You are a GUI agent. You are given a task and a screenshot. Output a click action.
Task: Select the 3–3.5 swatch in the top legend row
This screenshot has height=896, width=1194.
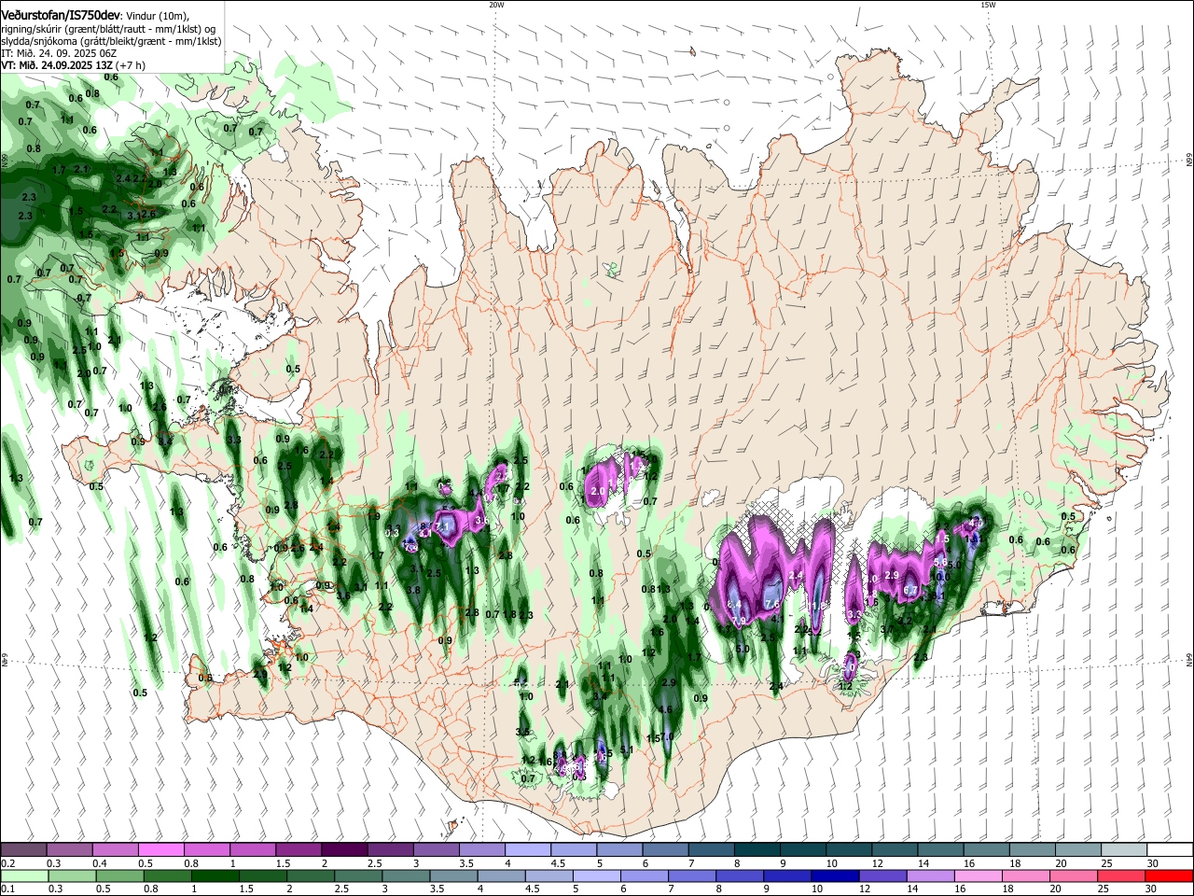tap(435, 849)
